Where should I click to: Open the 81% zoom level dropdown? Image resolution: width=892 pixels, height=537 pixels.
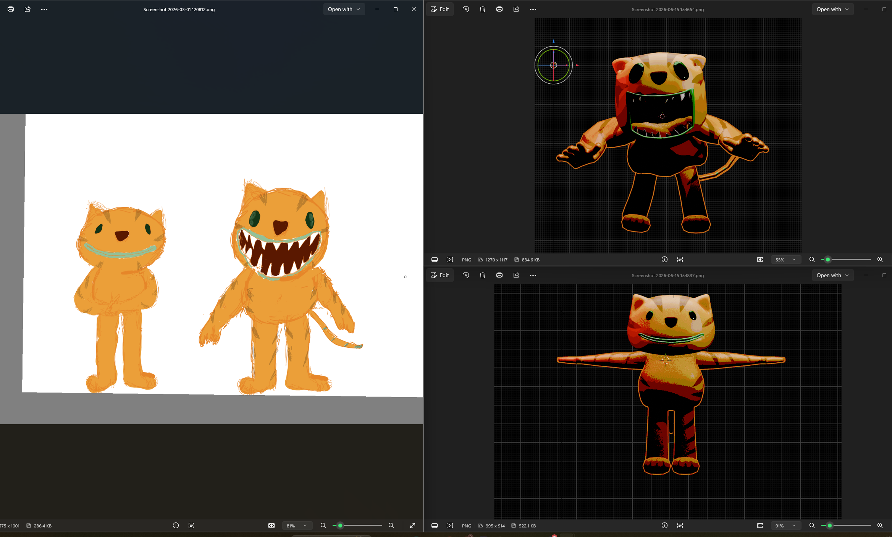297,526
